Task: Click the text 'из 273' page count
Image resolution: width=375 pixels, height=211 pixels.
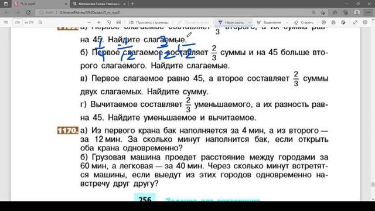Action: pos(29,22)
